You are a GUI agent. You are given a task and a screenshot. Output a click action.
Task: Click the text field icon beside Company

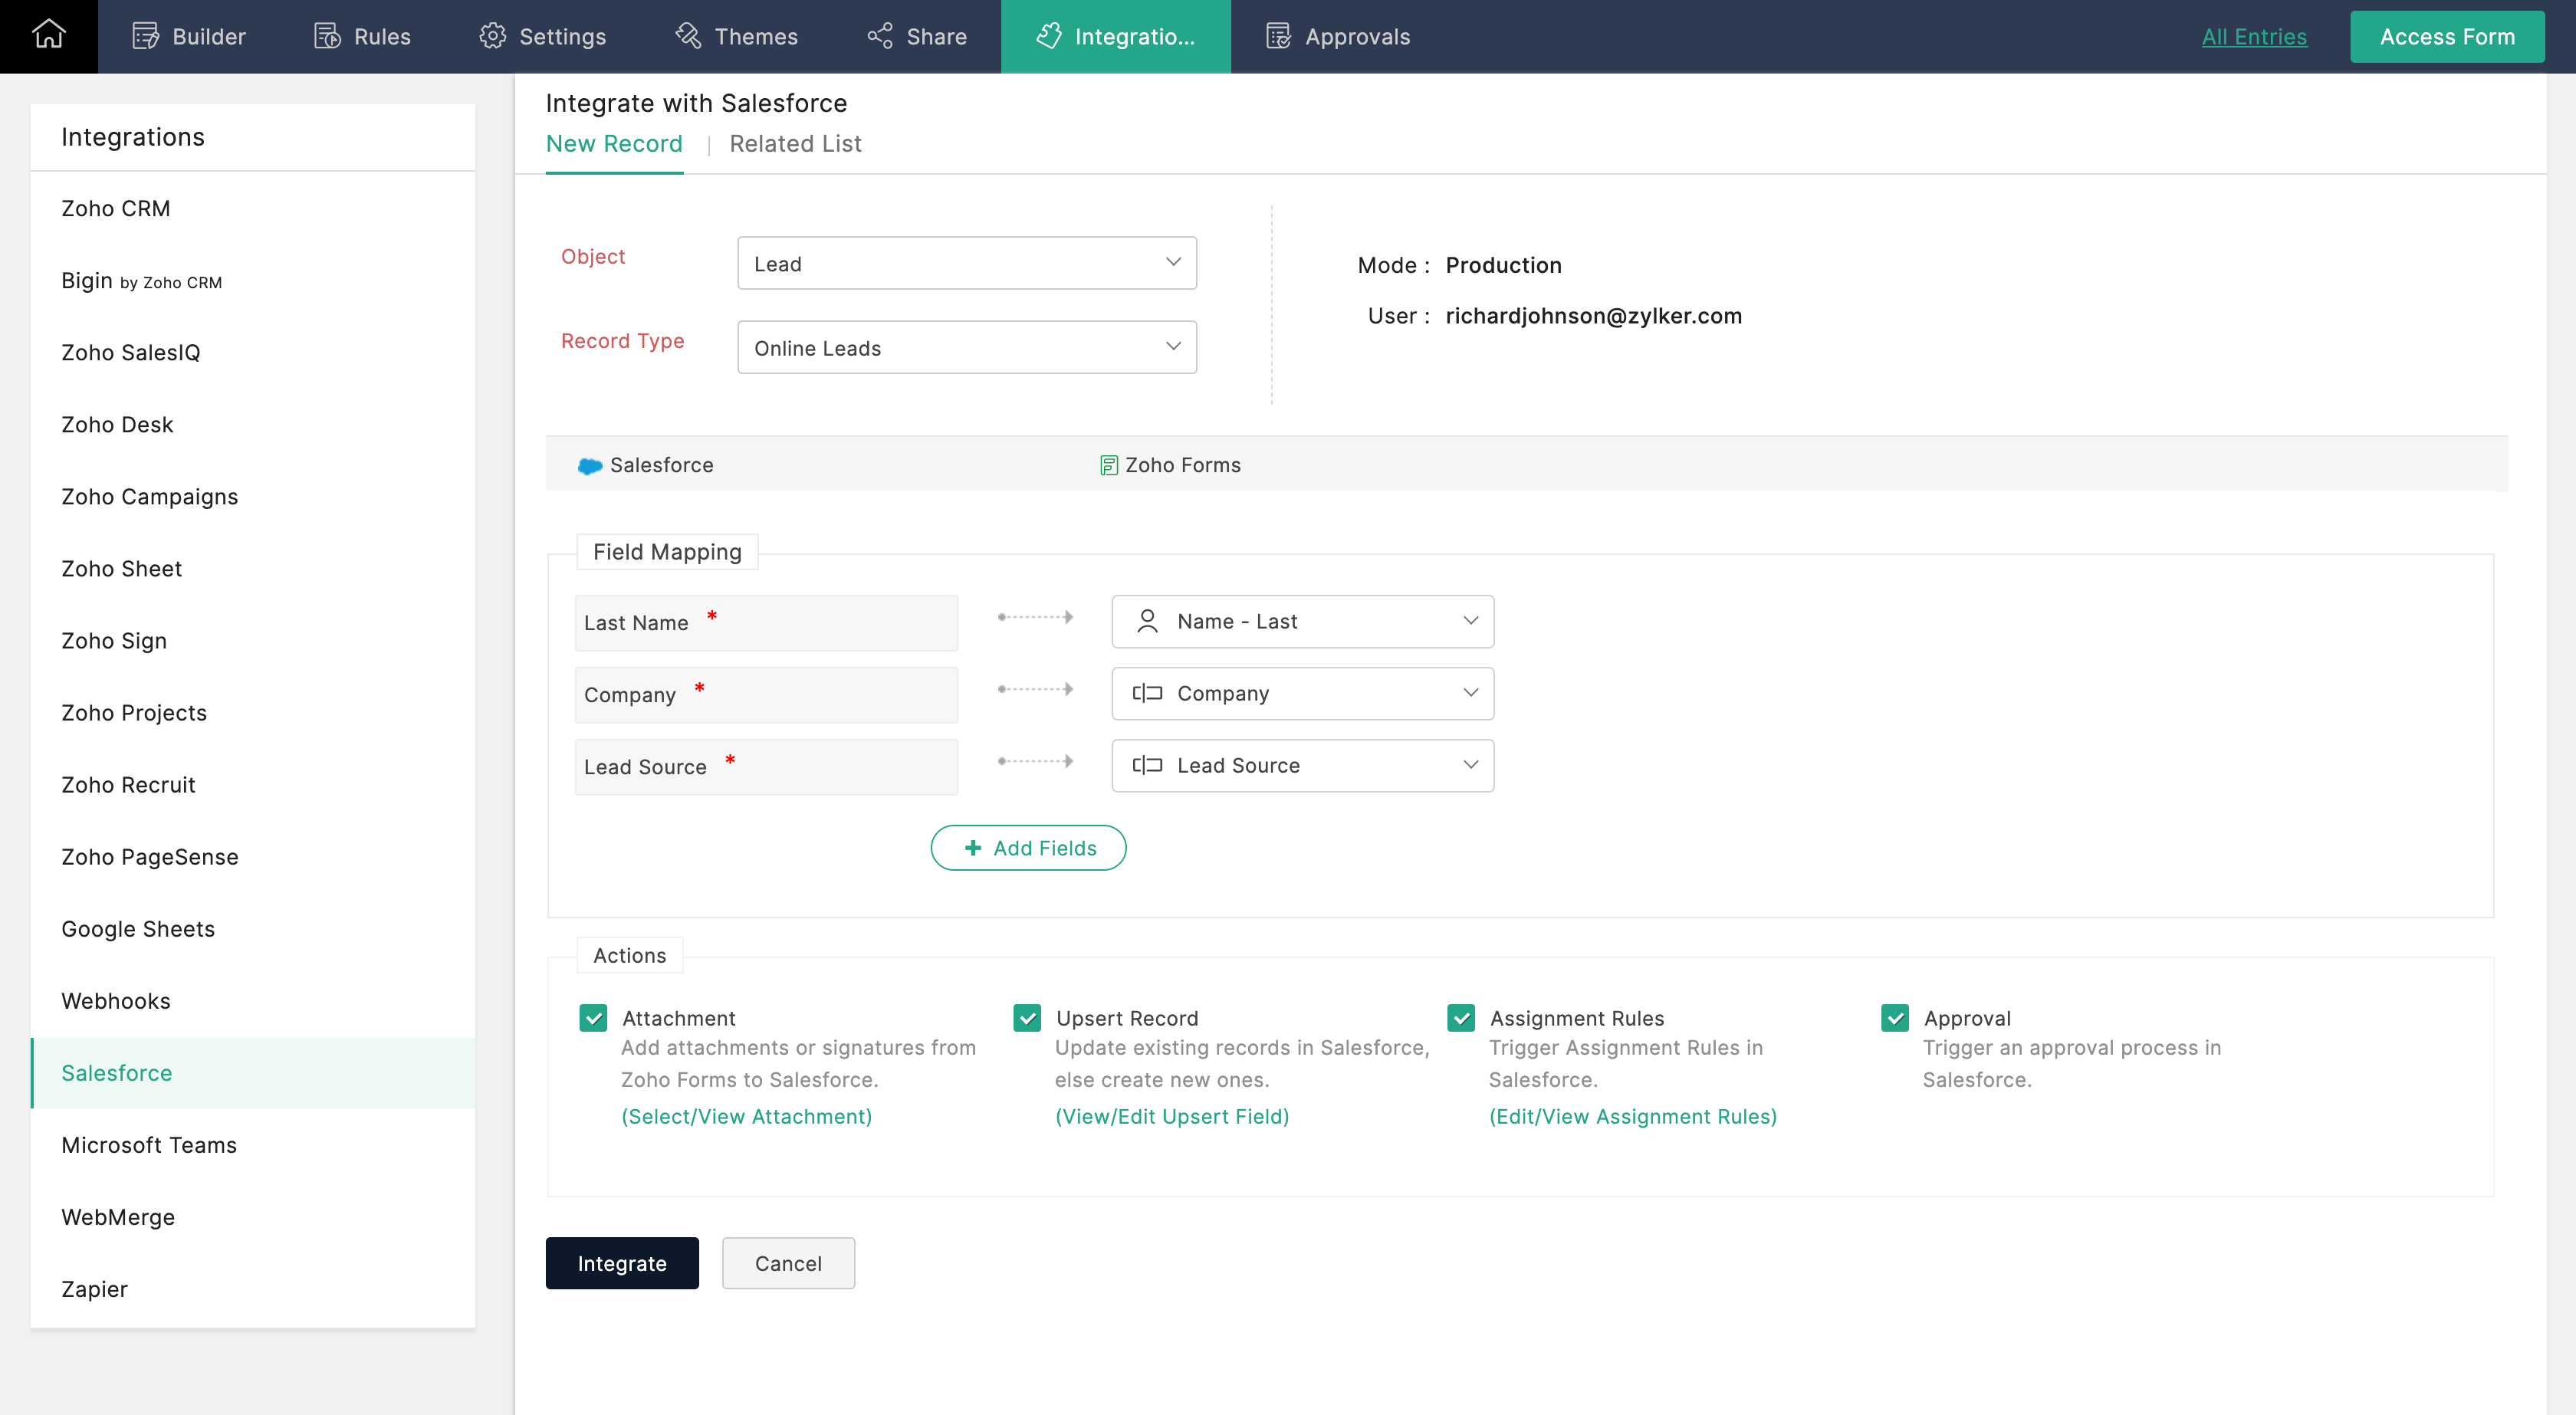[x=1147, y=693]
